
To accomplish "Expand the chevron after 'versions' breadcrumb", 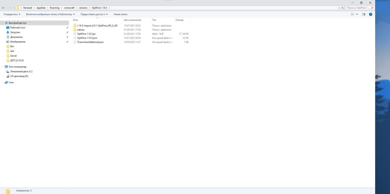I will click(x=90, y=8).
